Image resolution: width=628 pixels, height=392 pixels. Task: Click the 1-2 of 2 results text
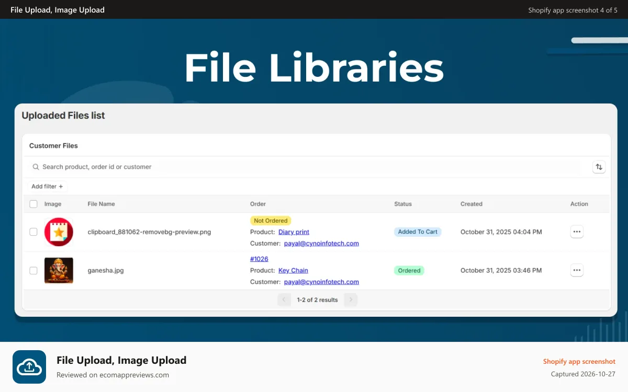(x=317, y=300)
